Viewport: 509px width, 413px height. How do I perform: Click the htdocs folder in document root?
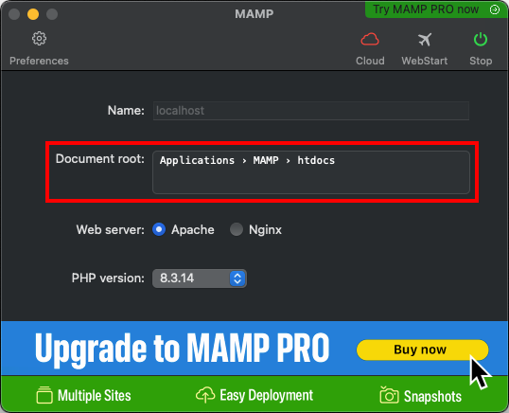316,160
